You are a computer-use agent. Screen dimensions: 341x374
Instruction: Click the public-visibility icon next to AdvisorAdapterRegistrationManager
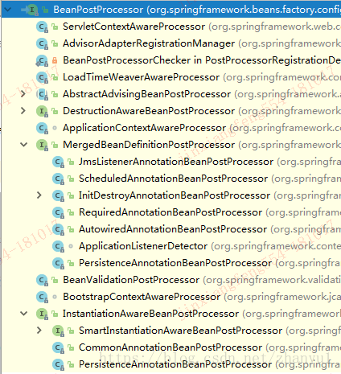55,43
